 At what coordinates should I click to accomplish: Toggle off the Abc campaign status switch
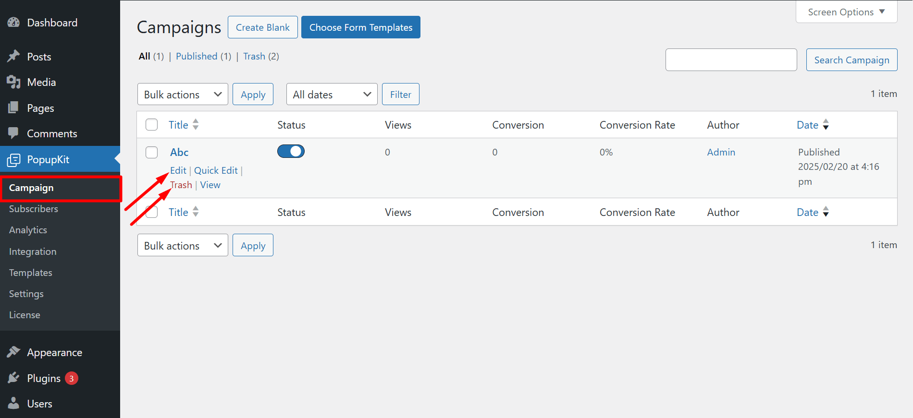[291, 152]
